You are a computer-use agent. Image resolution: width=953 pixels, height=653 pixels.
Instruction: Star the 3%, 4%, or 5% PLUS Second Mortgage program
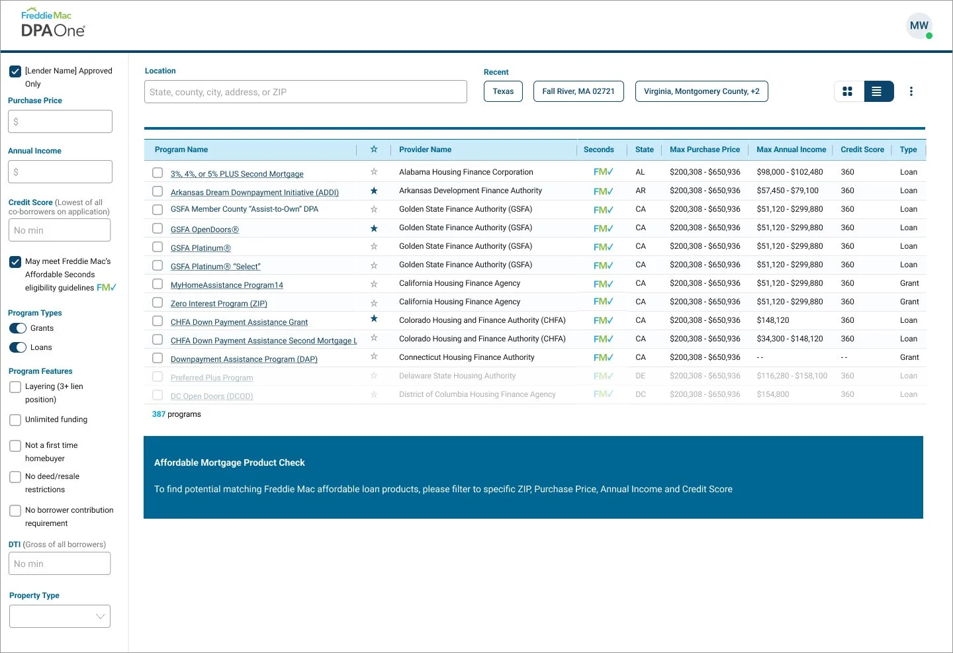click(x=374, y=172)
